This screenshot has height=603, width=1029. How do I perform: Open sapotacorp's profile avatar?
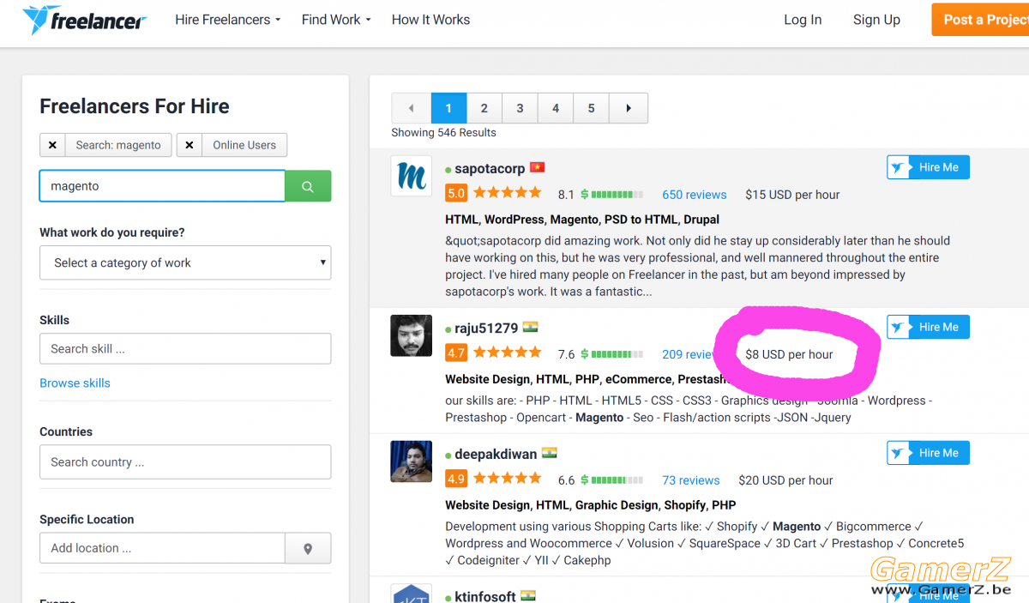pyautogui.click(x=412, y=176)
